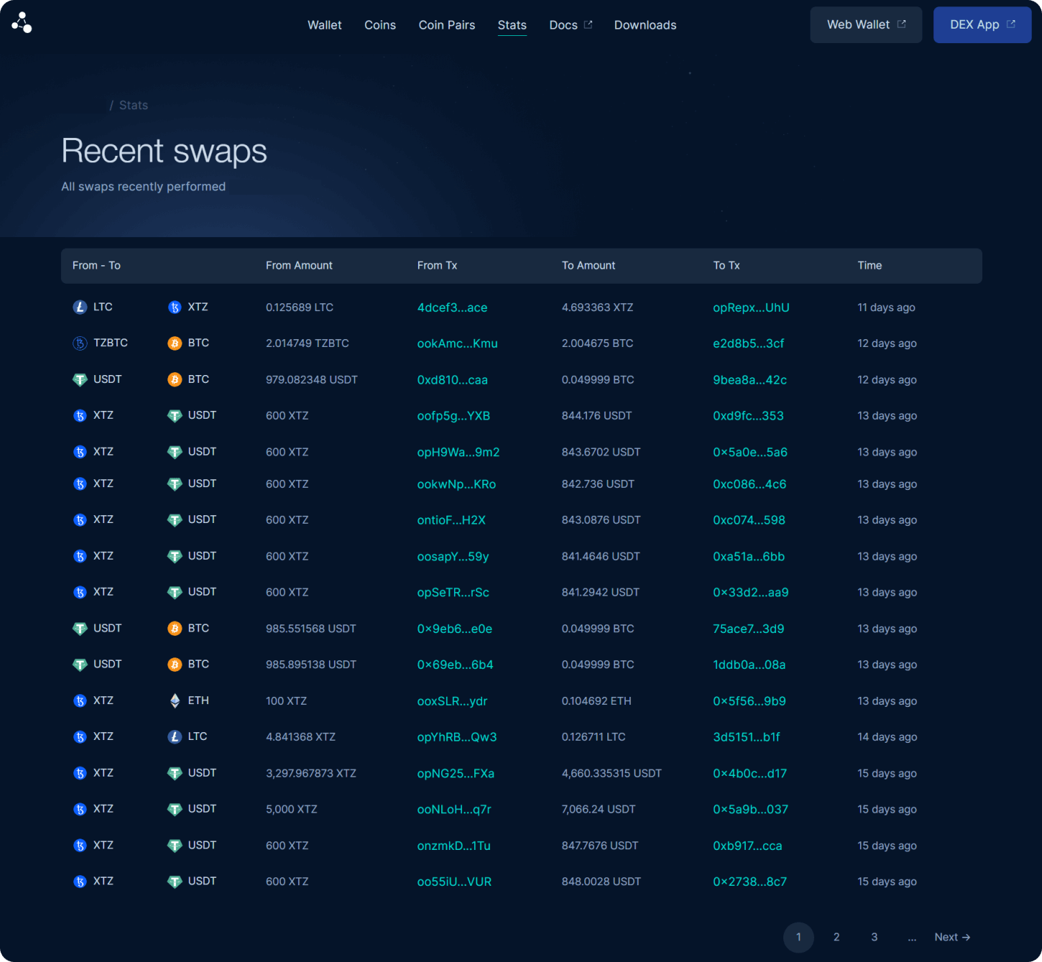Viewport: 1042px width, 962px height.
Task: Go to page 2 of swaps
Action: [x=836, y=937]
